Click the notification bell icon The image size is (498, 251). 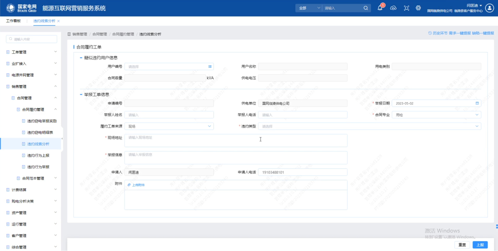pos(380,8)
